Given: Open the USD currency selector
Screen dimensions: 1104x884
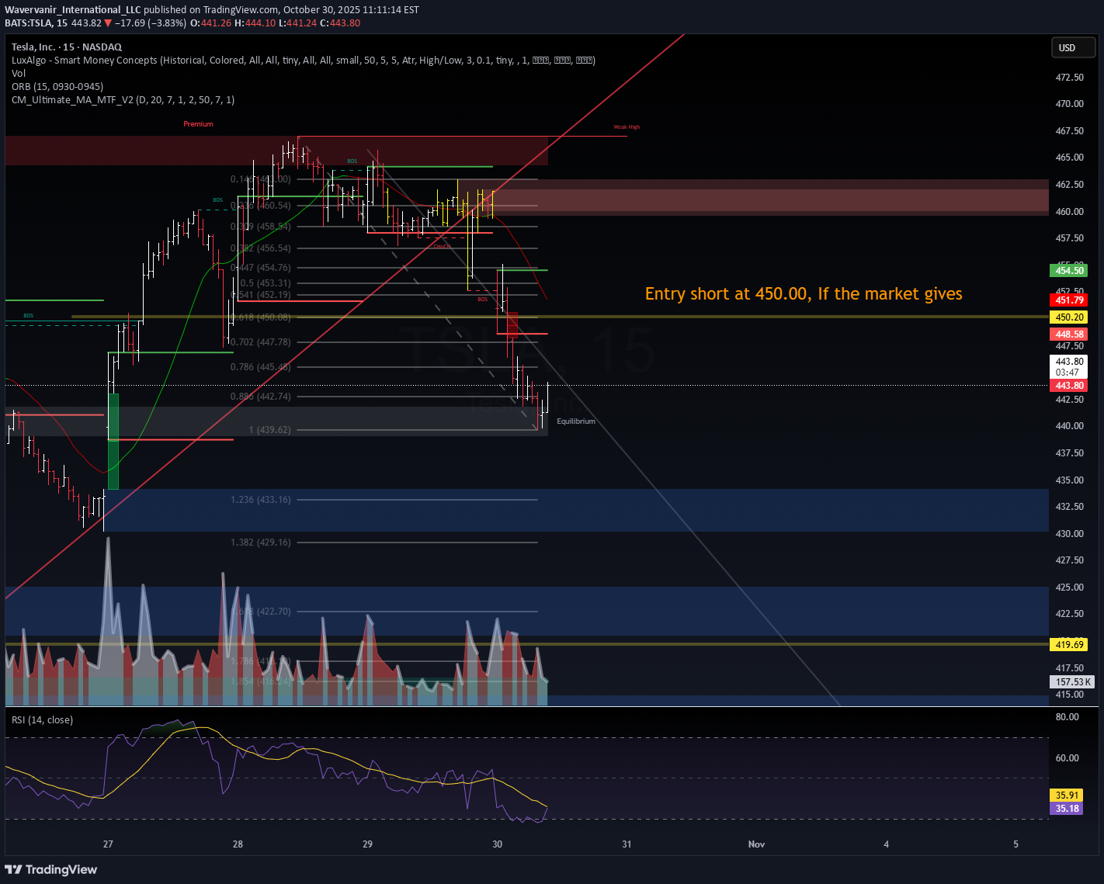Looking at the screenshot, I should tap(1072, 48).
